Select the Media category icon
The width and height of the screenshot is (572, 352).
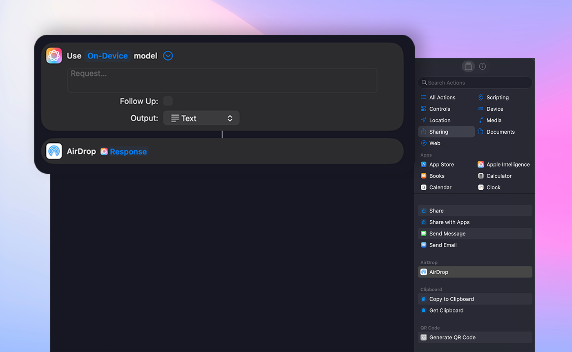(481, 120)
